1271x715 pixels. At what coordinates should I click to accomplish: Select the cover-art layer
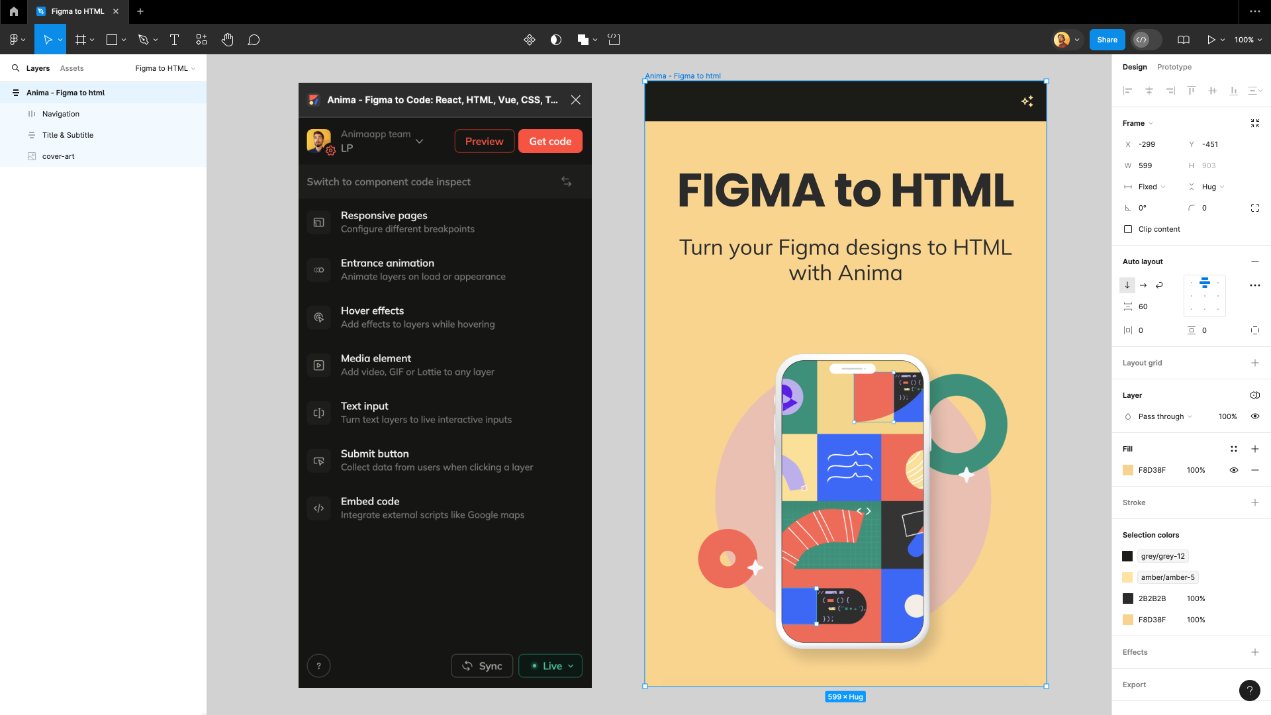coord(103,156)
